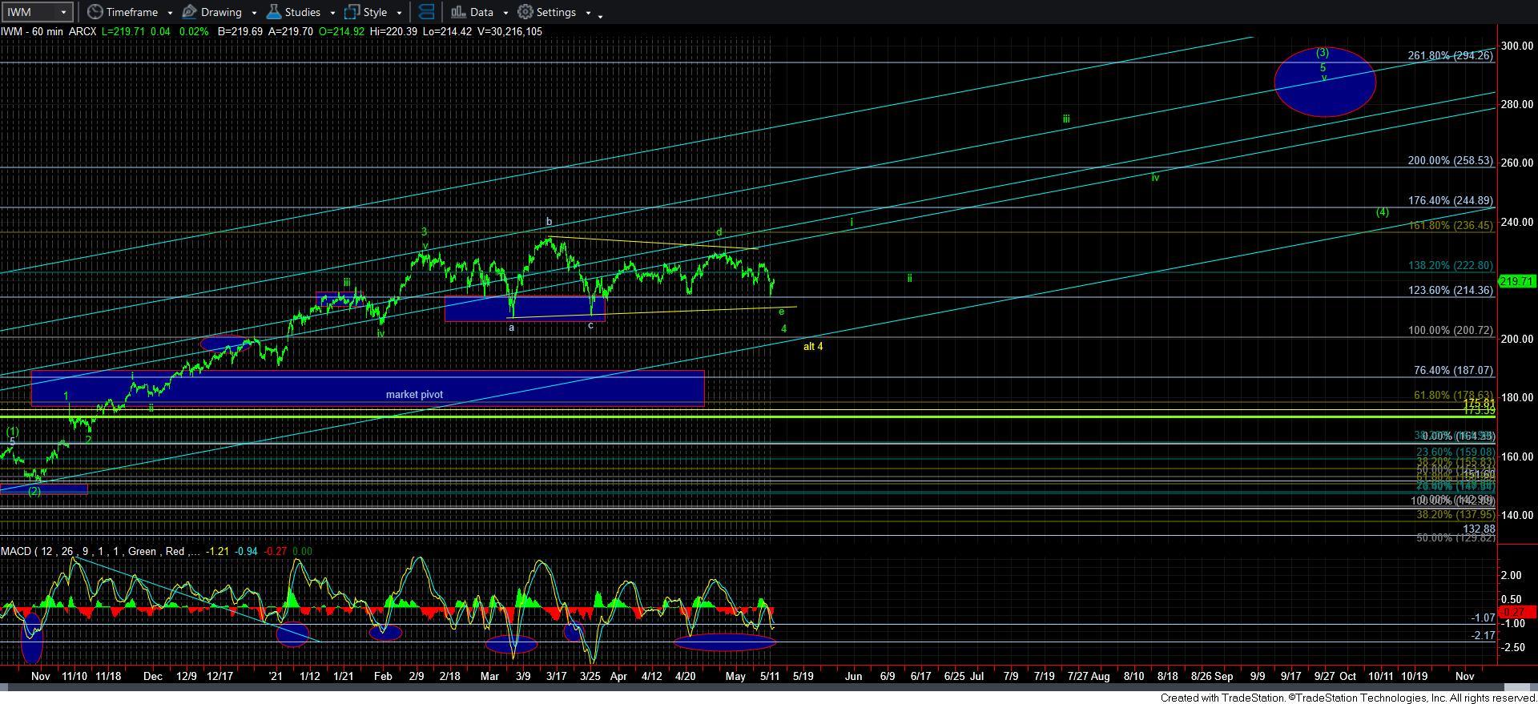Click the '9/27 Oct' date axis label
Viewport: 1538px width, 704px height.
coord(1334,677)
